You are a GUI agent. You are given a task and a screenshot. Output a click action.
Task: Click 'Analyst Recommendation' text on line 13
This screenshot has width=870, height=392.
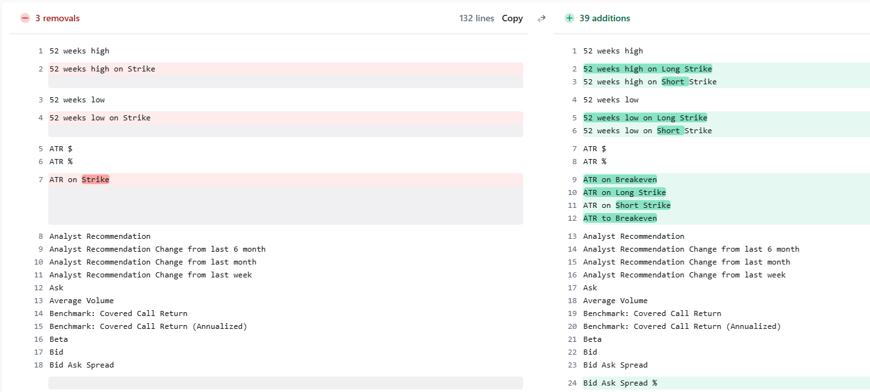click(634, 236)
